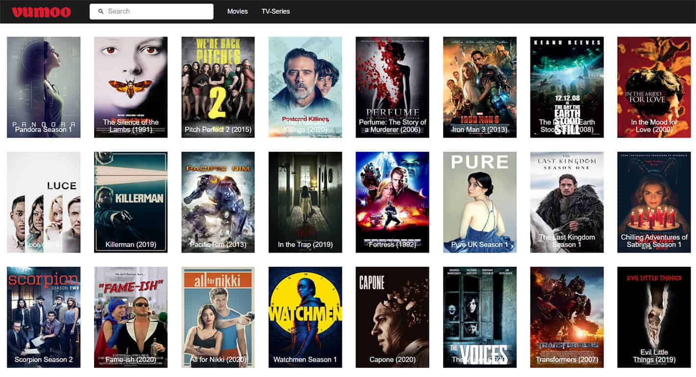Open Killerman (2019) poster
696x377 pixels.
click(x=131, y=202)
